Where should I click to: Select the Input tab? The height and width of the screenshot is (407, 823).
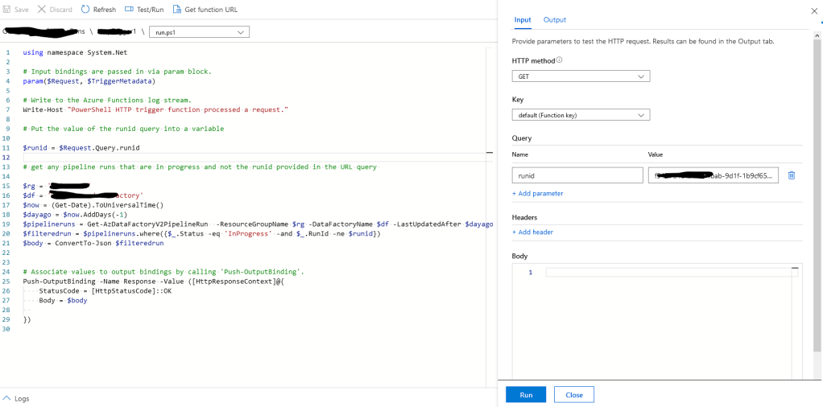pyautogui.click(x=523, y=19)
